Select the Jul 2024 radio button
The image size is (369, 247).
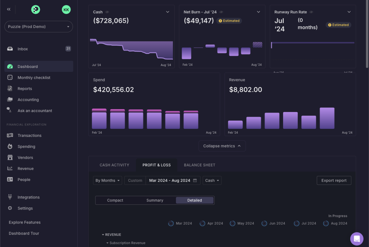point(296,223)
